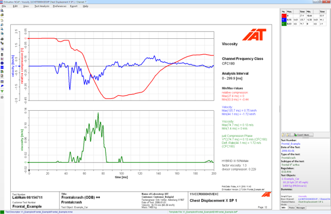Click the blue arrow icon in left toolbar
Screen dimensions: 331x214
pos(2,86)
